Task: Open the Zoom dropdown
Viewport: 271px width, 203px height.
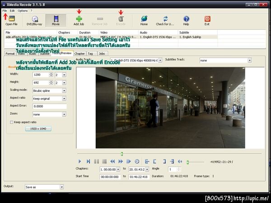Action: [x=64, y=114]
